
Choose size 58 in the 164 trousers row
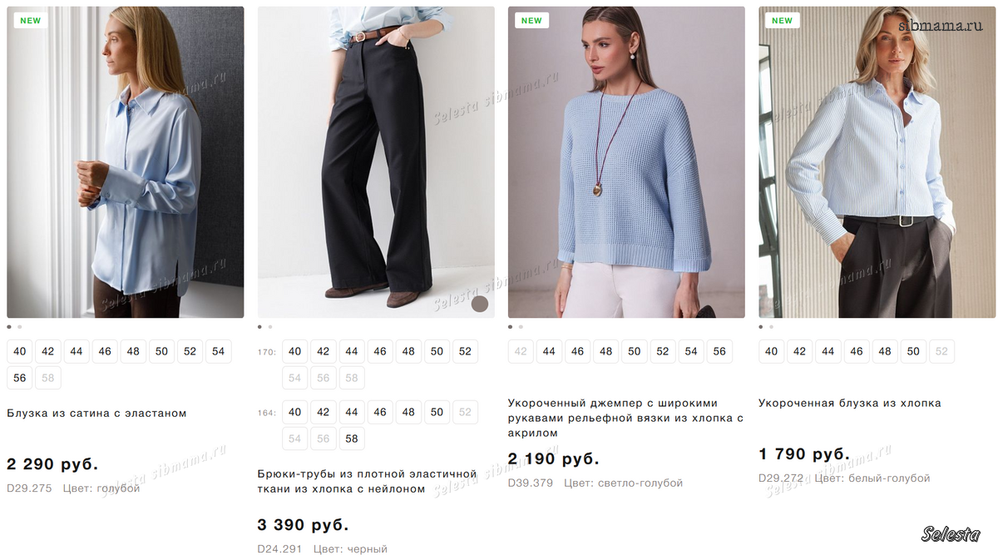[352, 439]
